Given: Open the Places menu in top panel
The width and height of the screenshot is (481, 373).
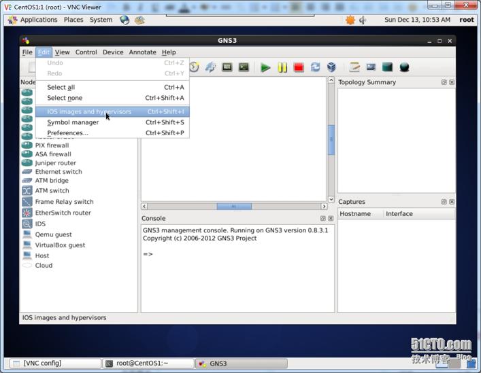Looking at the screenshot, I should click(x=73, y=20).
